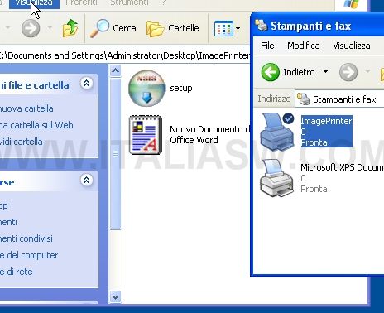This screenshot has height=313, width=384.
Task: Click the Cerca magnifier button
Action: click(113, 28)
